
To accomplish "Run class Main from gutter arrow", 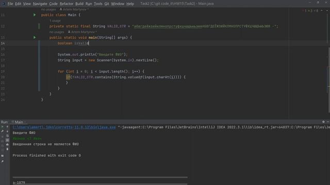I will pos(35,15).
